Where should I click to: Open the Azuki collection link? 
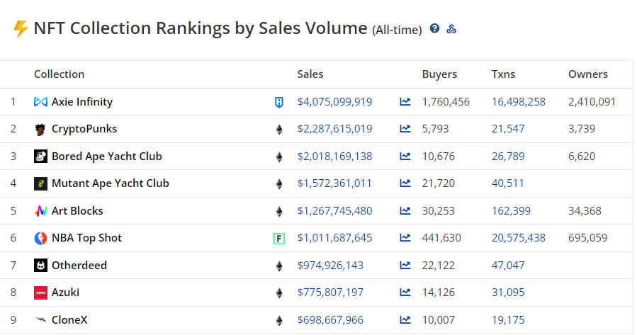[x=65, y=292]
